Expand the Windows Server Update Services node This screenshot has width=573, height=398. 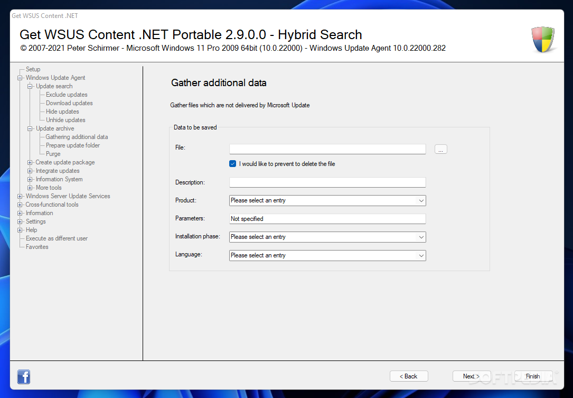[20, 197]
